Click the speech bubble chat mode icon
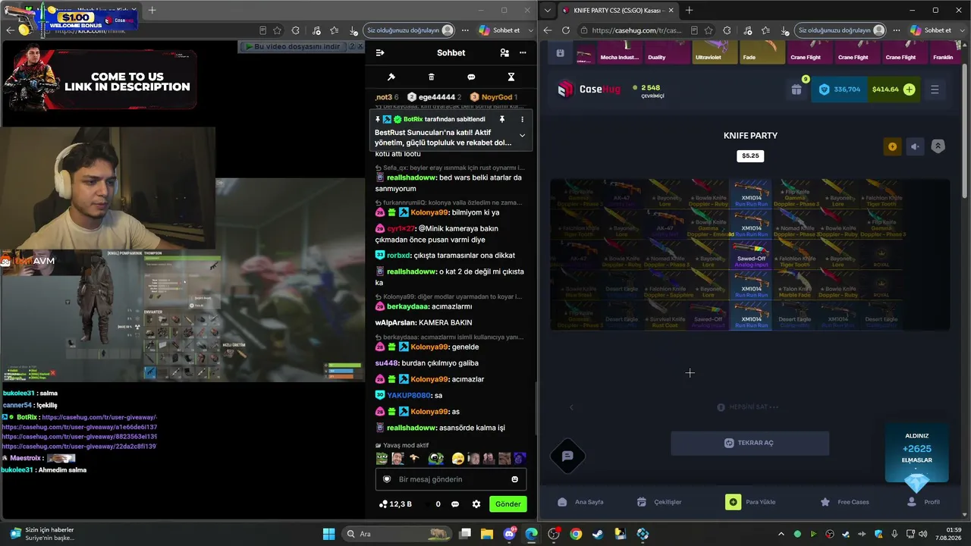Viewport: 971px width, 546px height. [471, 77]
